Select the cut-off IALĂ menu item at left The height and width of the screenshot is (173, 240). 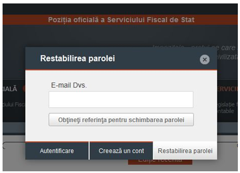coord(9,89)
